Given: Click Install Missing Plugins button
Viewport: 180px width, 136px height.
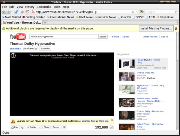Looking at the screenshot, I should [x=156, y=28].
